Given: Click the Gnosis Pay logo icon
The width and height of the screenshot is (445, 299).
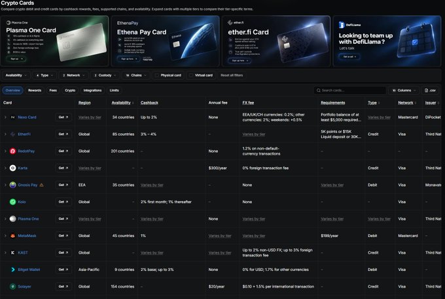Looking at the screenshot, I should (x=13, y=185).
